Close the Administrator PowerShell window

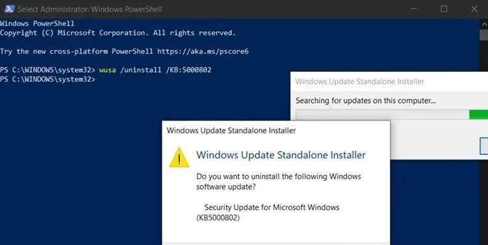point(474,9)
